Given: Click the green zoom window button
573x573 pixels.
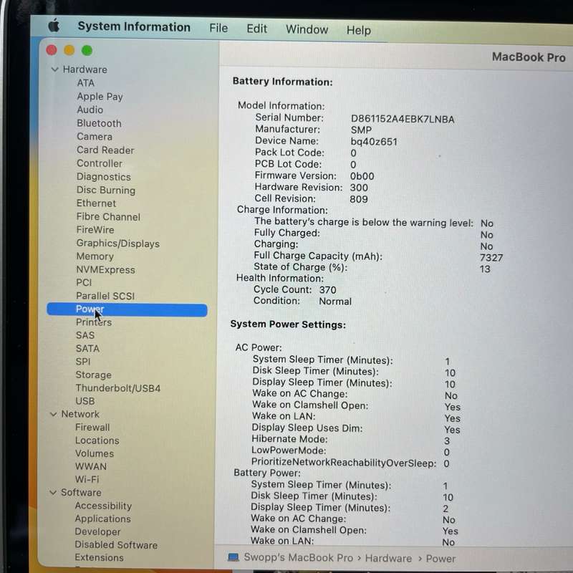Looking at the screenshot, I should (x=87, y=50).
